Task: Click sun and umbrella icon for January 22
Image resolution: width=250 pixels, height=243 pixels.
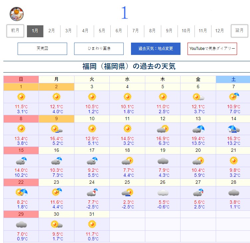Action: pos(21,192)
